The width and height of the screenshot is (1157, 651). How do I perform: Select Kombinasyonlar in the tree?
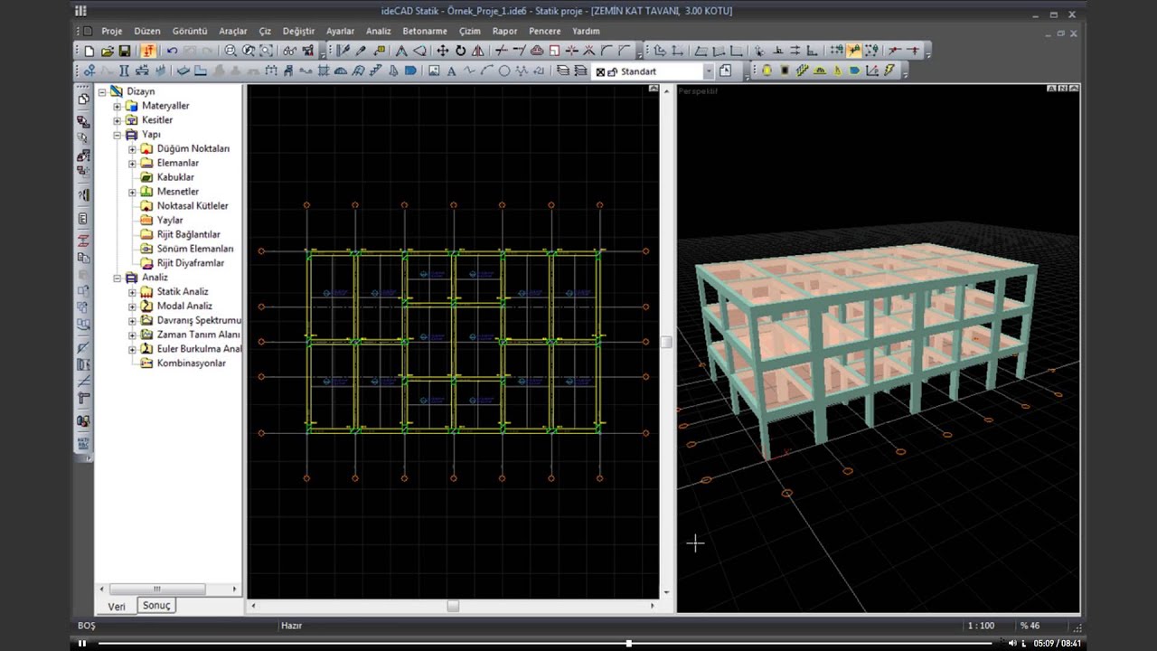click(x=192, y=363)
